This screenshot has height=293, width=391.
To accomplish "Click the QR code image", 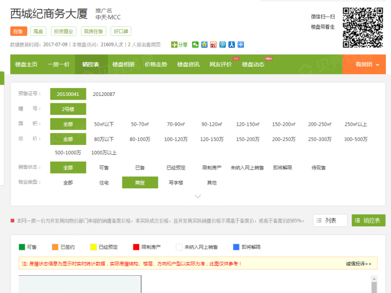I will (x=362, y=27).
